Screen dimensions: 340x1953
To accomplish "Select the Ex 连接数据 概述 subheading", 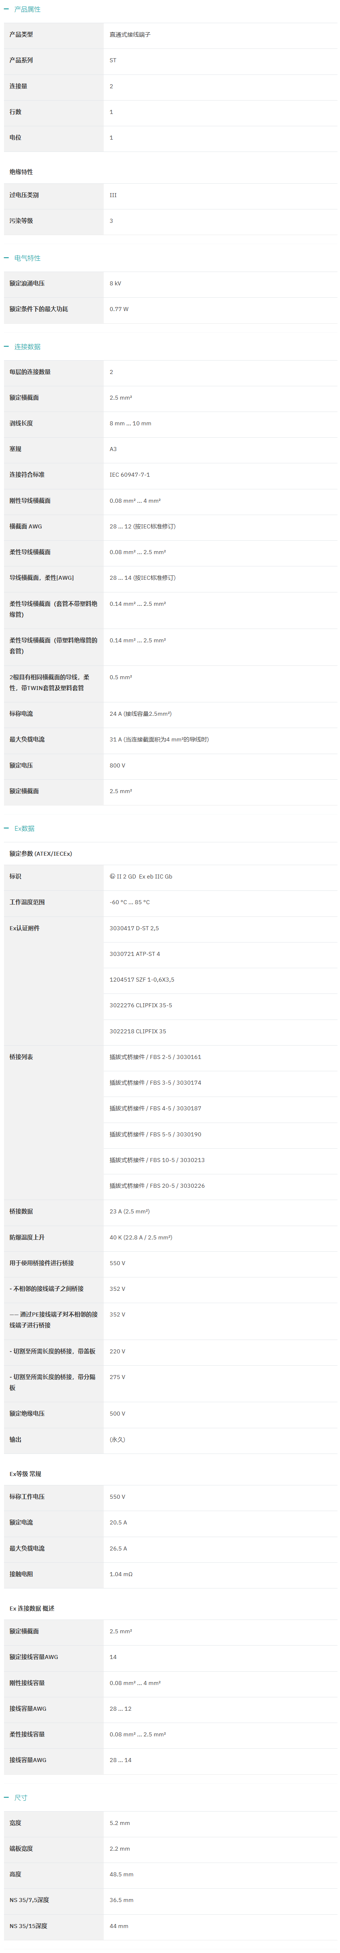I will [x=32, y=1609].
